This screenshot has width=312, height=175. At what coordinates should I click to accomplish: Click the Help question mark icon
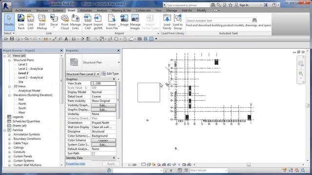tap(274, 5)
